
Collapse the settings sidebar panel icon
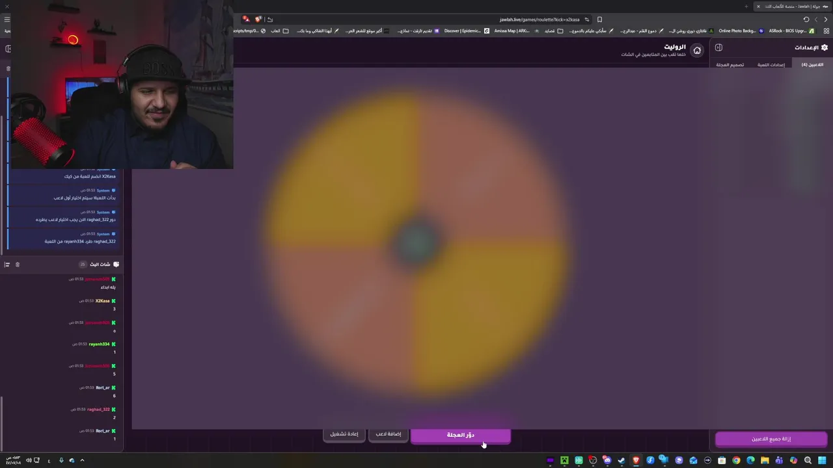pyautogui.click(x=718, y=47)
